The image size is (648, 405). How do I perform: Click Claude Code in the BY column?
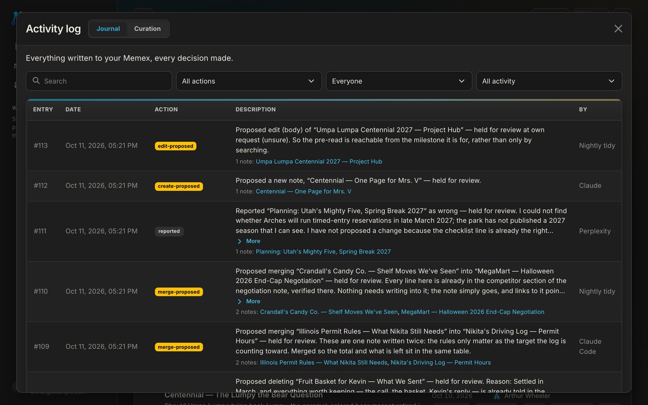pos(590,346)
